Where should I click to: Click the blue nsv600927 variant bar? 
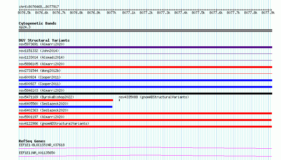coord(145,87)
